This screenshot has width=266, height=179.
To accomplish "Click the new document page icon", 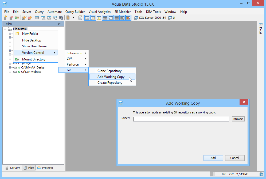I will [68, 17].
